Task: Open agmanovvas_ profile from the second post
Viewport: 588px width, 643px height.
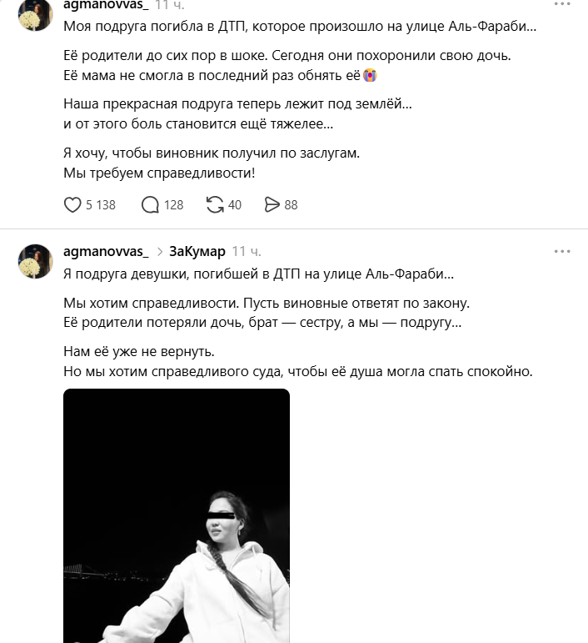Action: (105, 251)
